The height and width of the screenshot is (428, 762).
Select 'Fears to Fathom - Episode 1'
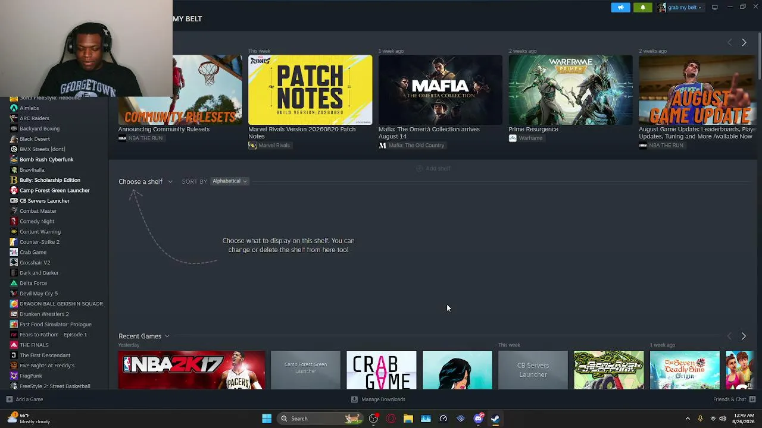click(x=53, y=335)
